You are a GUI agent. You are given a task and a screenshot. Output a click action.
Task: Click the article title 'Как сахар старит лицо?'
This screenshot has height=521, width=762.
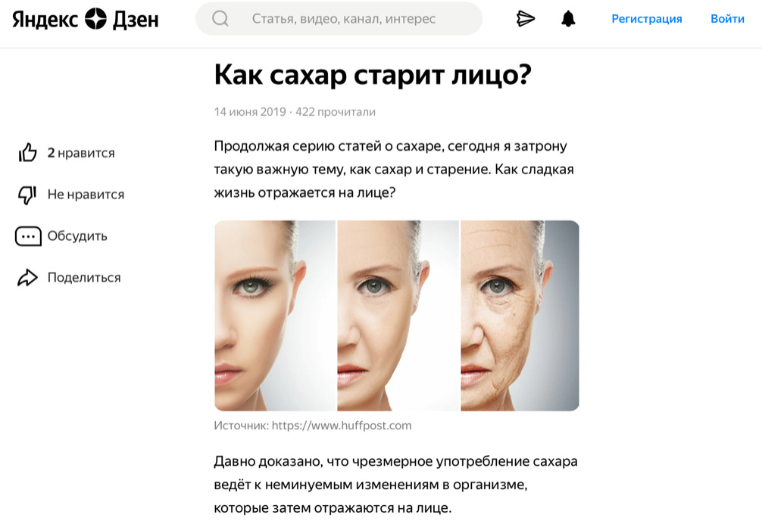click(x=373, y=75)
